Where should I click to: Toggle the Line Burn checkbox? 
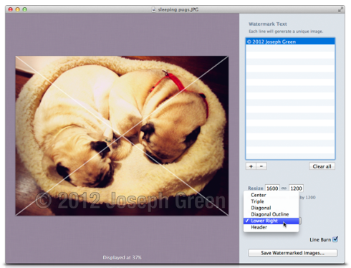(335, 239)
